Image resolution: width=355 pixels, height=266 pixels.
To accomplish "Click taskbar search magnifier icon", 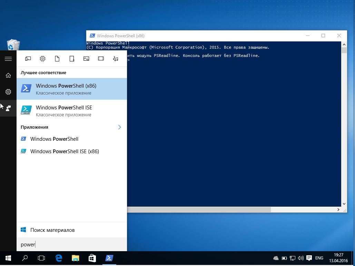I will pyautogui.click(x=25, y=258).
